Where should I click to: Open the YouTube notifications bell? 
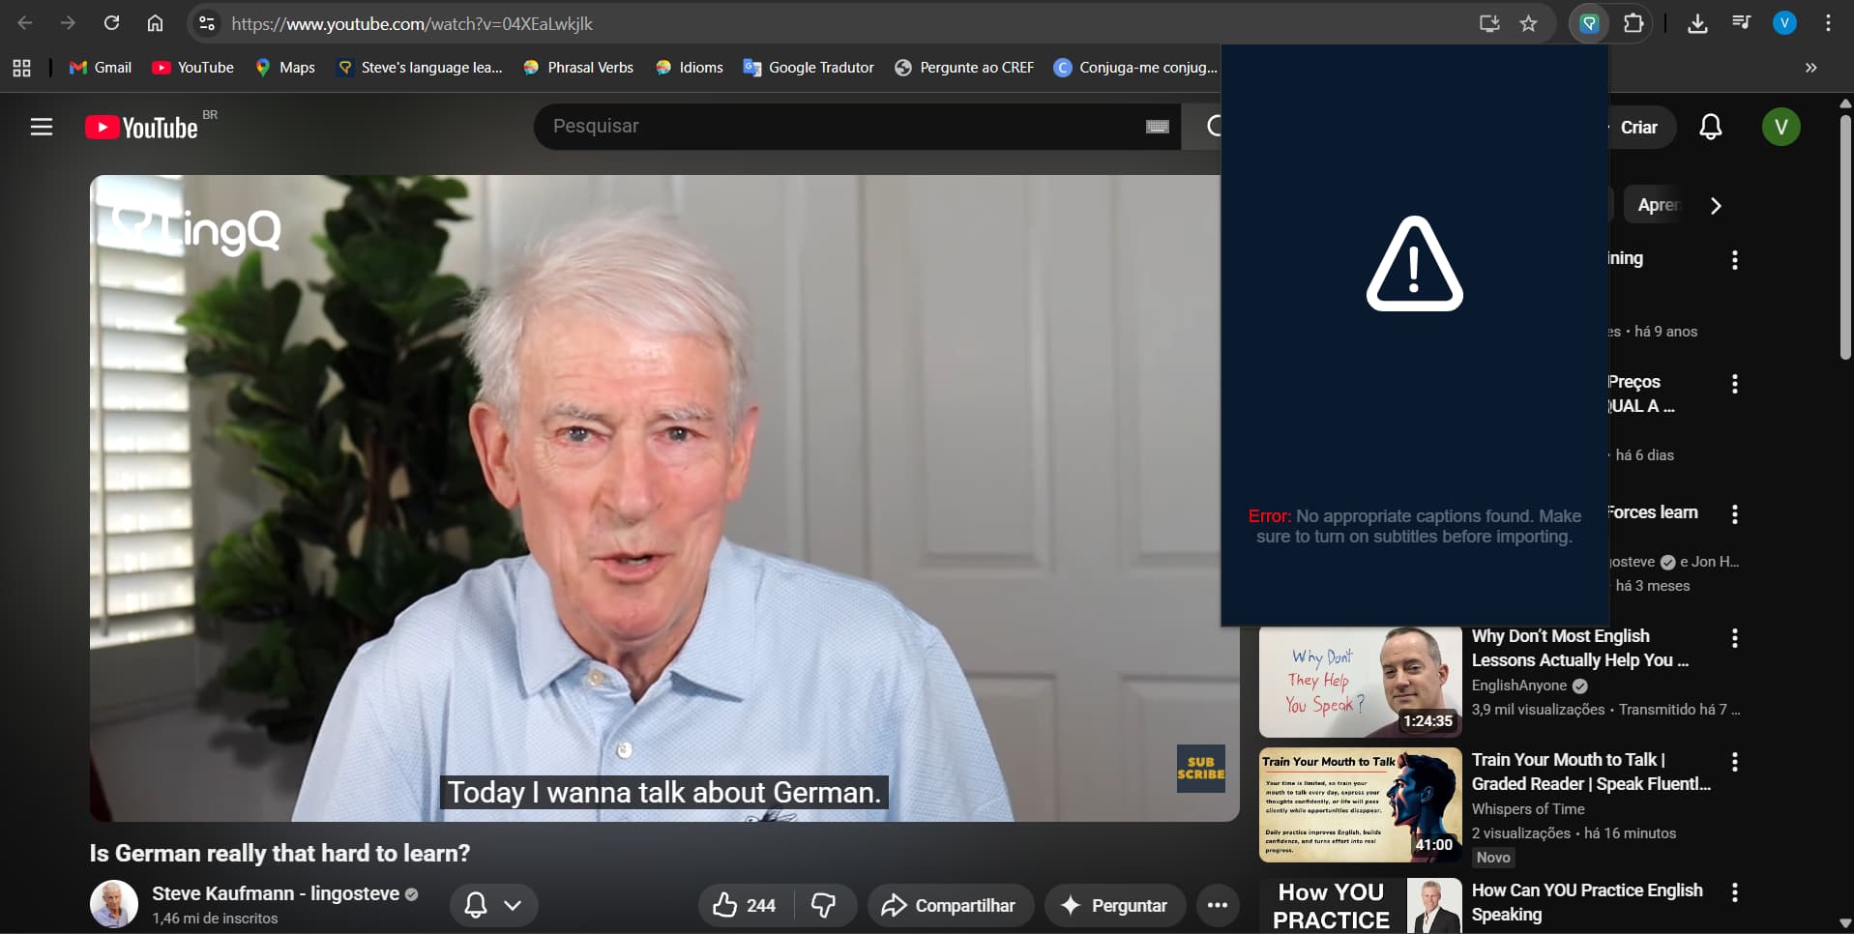[x=1710, y=127]
